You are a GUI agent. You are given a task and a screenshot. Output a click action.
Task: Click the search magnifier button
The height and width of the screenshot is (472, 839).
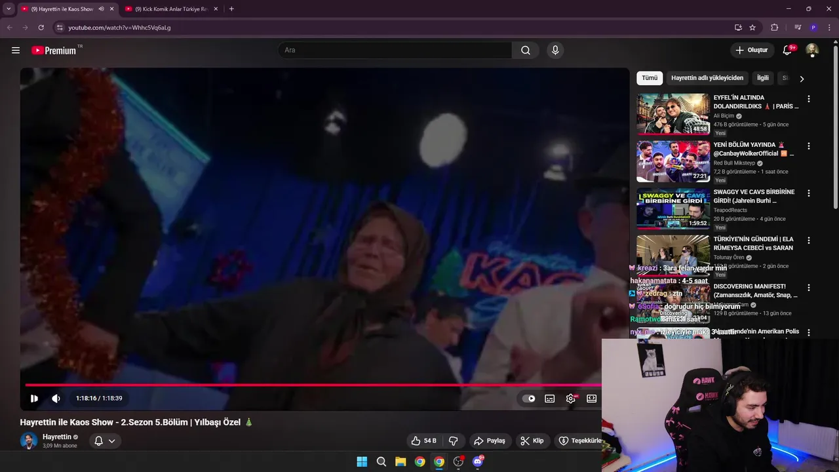coord(526,50)
